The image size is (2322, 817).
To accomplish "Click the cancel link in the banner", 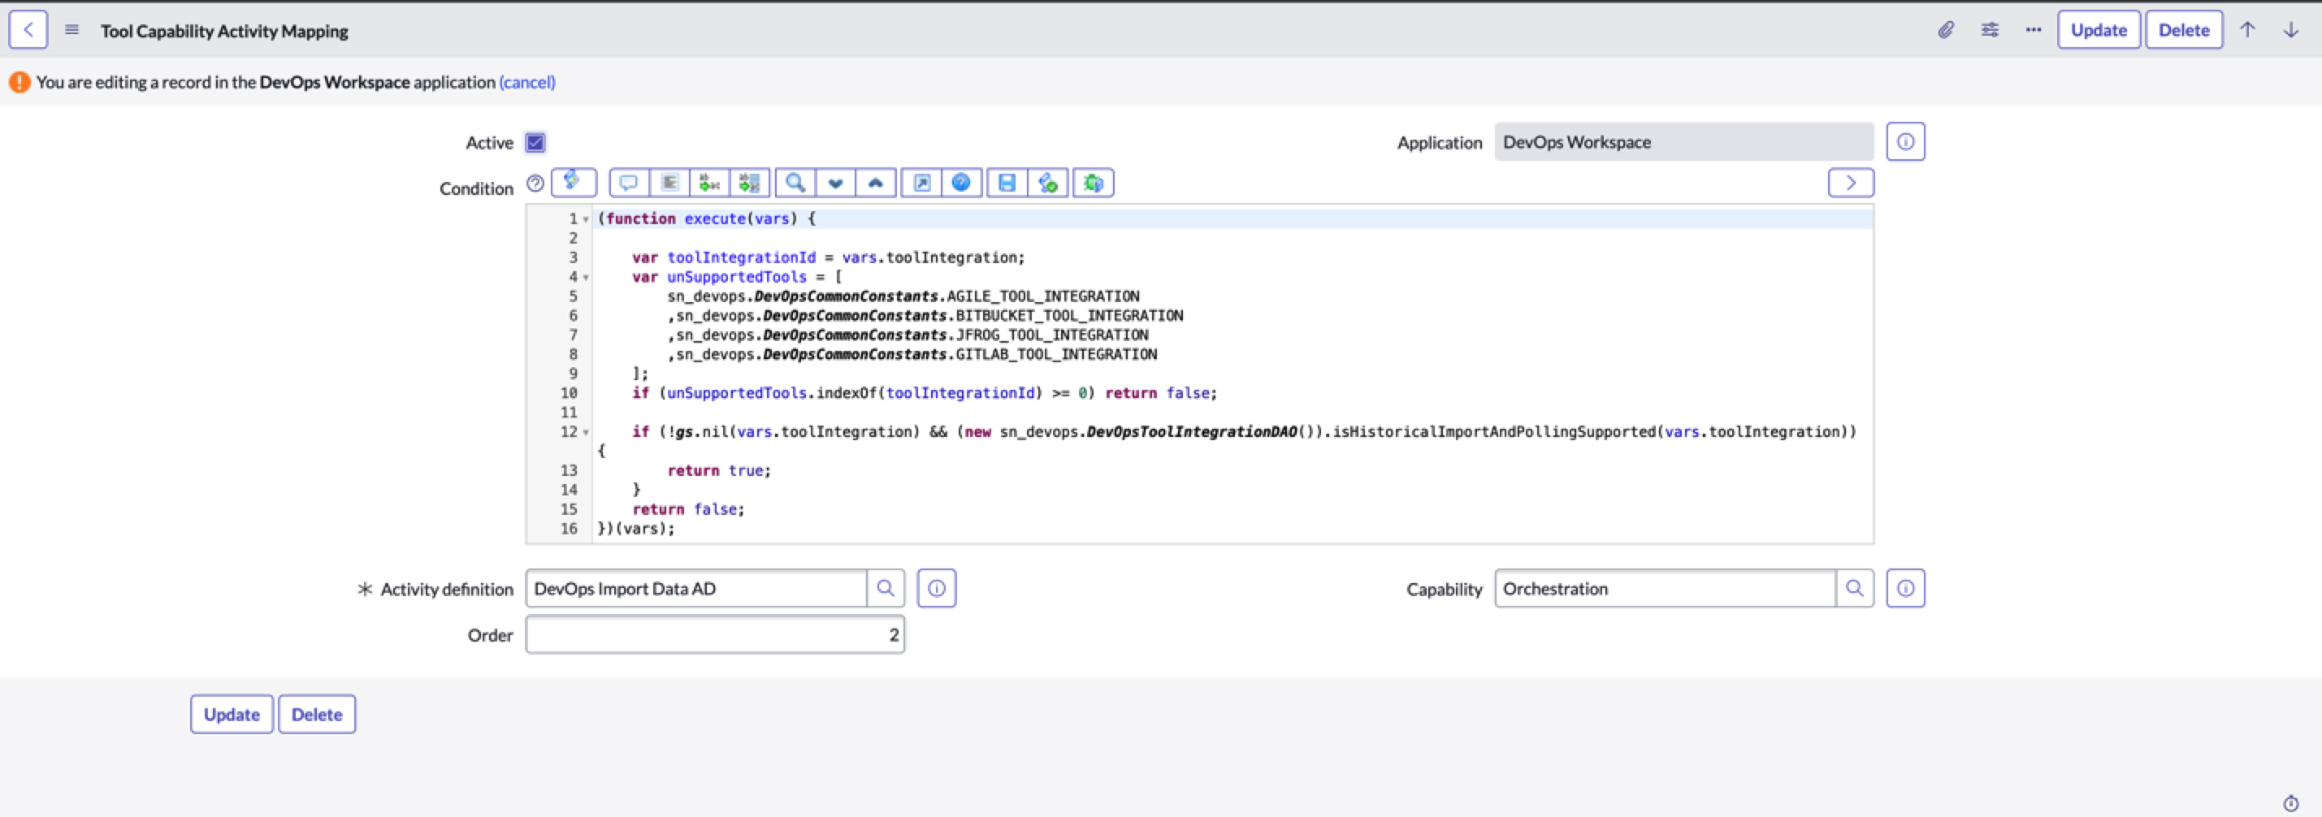I will (x=527, y=82).
